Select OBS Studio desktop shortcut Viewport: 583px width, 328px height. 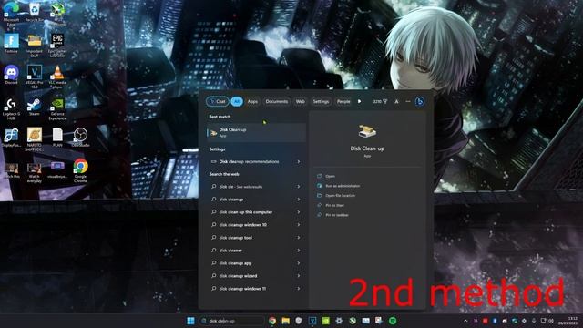tap(80, 138)
